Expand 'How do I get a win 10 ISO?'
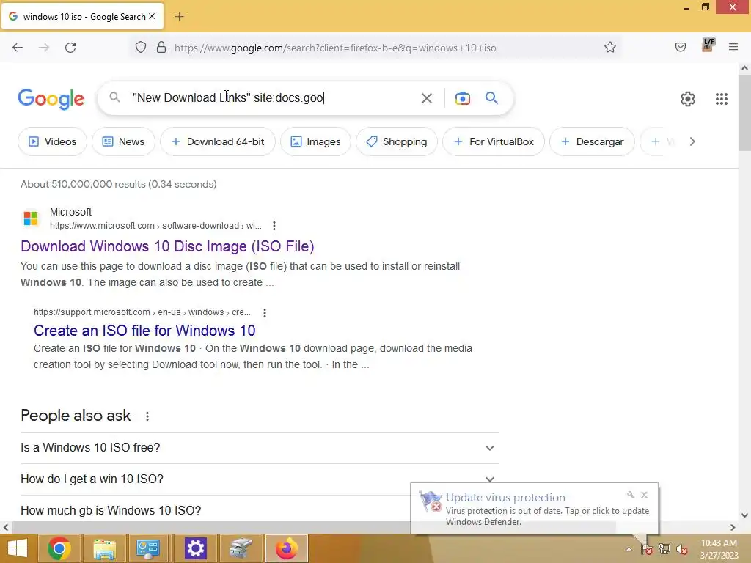751x563 pixels. [x=260, y=479]
